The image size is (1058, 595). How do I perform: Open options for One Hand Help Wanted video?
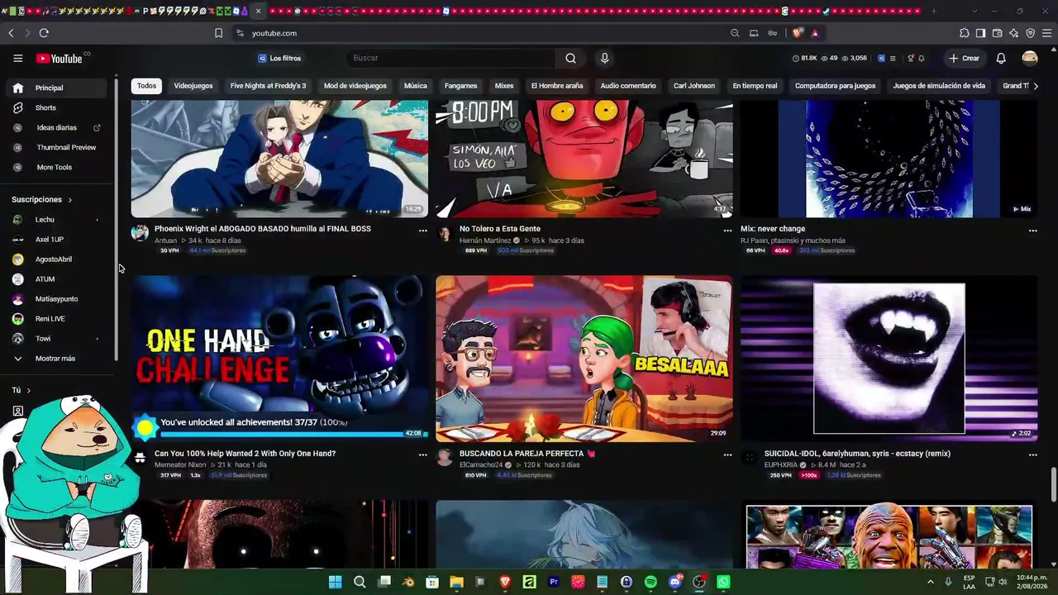(x=422, y=455)
